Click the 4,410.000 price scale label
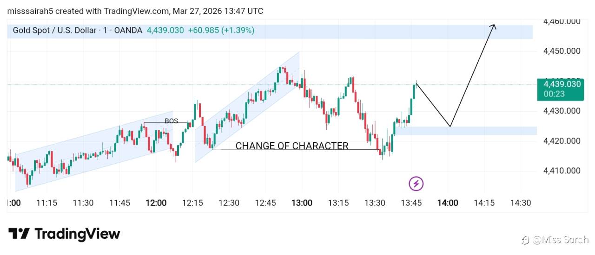 click(x=562, y=171)
